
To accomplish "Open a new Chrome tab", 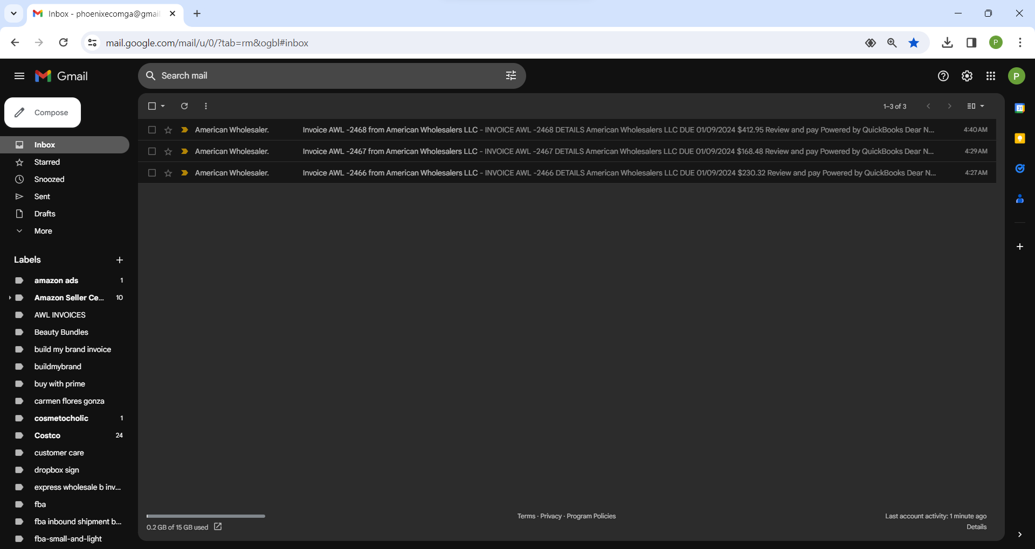I will [x=197, y=13].
